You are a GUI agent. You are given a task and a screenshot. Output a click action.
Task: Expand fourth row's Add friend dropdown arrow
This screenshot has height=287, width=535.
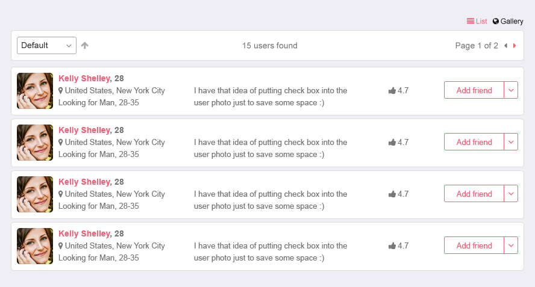[511, 245]
